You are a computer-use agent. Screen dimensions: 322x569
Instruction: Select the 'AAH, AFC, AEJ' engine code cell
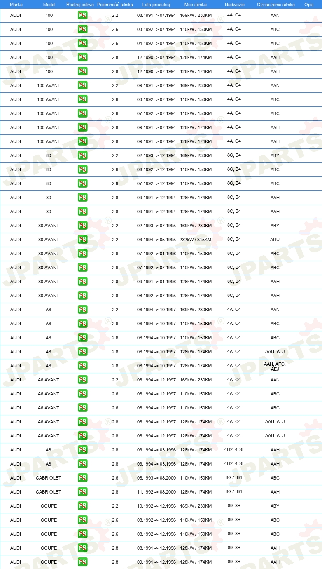click(x=275, y=366)
